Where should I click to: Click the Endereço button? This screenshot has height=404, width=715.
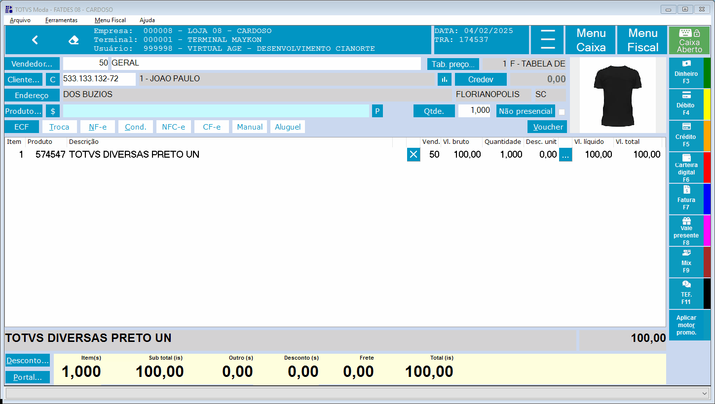click(32, 95)
